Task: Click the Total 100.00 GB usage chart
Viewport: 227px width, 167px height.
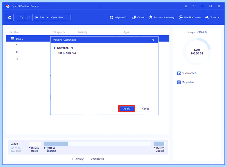Action: coord(197,52)
